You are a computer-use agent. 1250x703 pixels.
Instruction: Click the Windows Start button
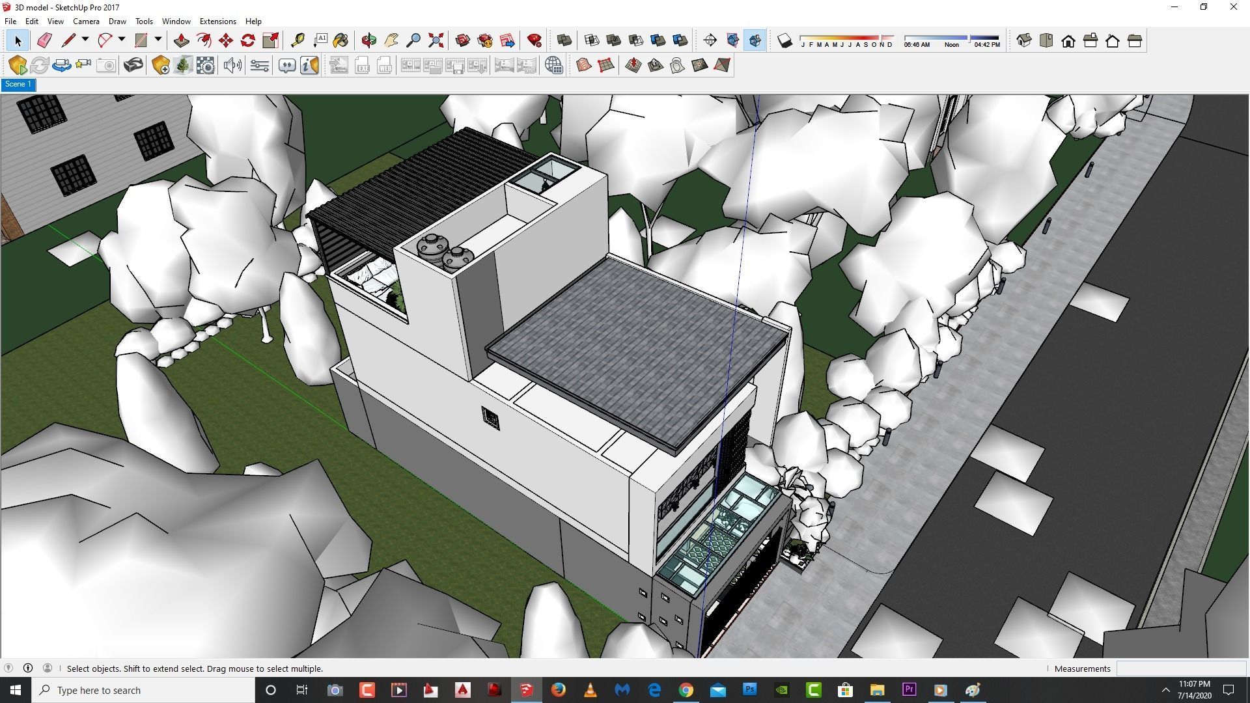point(16,690)
